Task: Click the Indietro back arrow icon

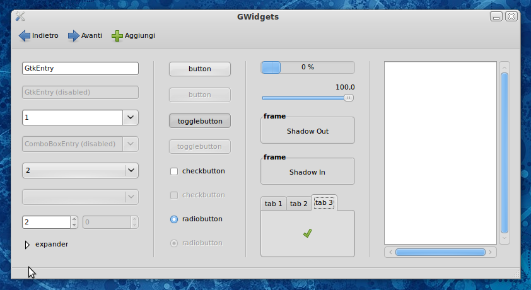Action: pos(25,35)
